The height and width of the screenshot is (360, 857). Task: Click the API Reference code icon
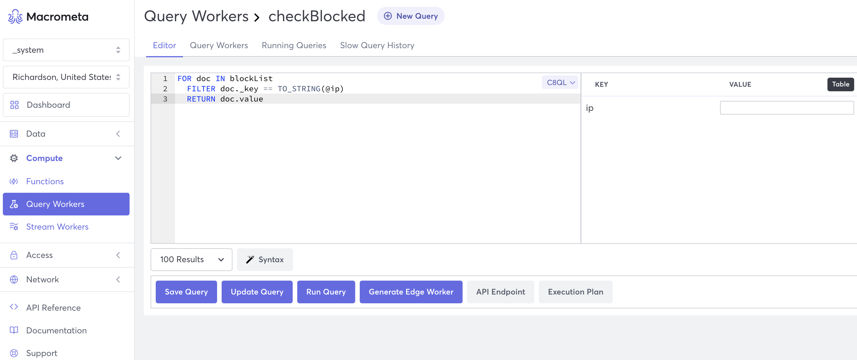(x=14, y=307)
